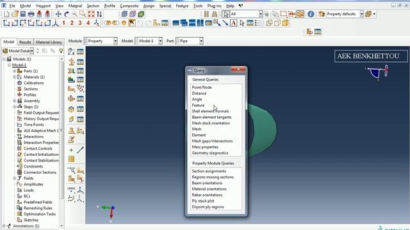Select Geometry diagnostics query
410x230 pixels.
click(210, 153)
